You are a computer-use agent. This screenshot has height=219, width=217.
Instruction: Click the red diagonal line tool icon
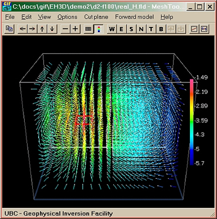pos(194,29)
